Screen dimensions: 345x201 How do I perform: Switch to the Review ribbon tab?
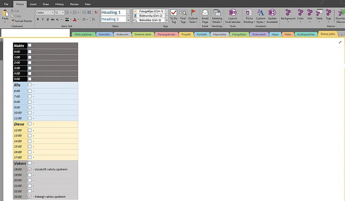tap(74, 4)
